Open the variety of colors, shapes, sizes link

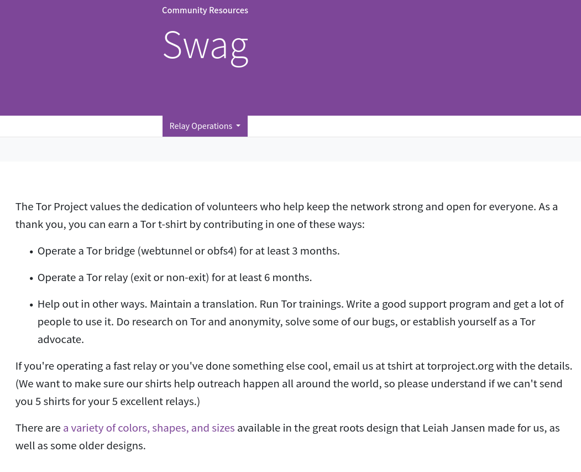(x=149, y=428)
